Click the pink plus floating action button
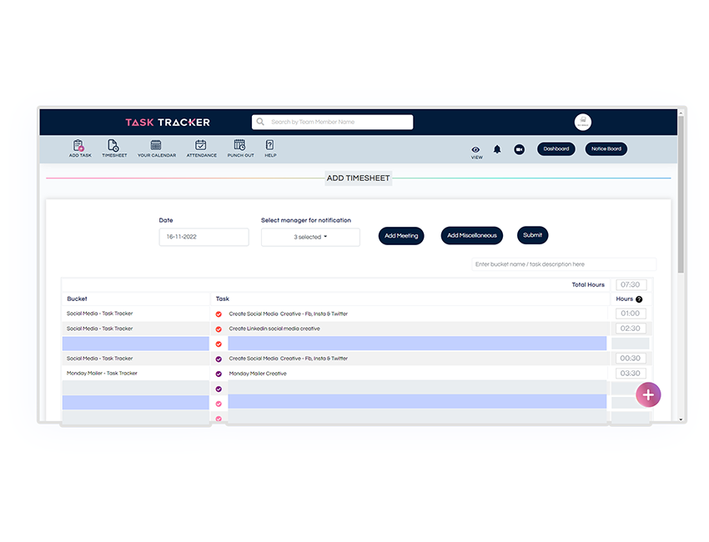Viewport: 709px width, 542px height. click(x=648, y=394)
